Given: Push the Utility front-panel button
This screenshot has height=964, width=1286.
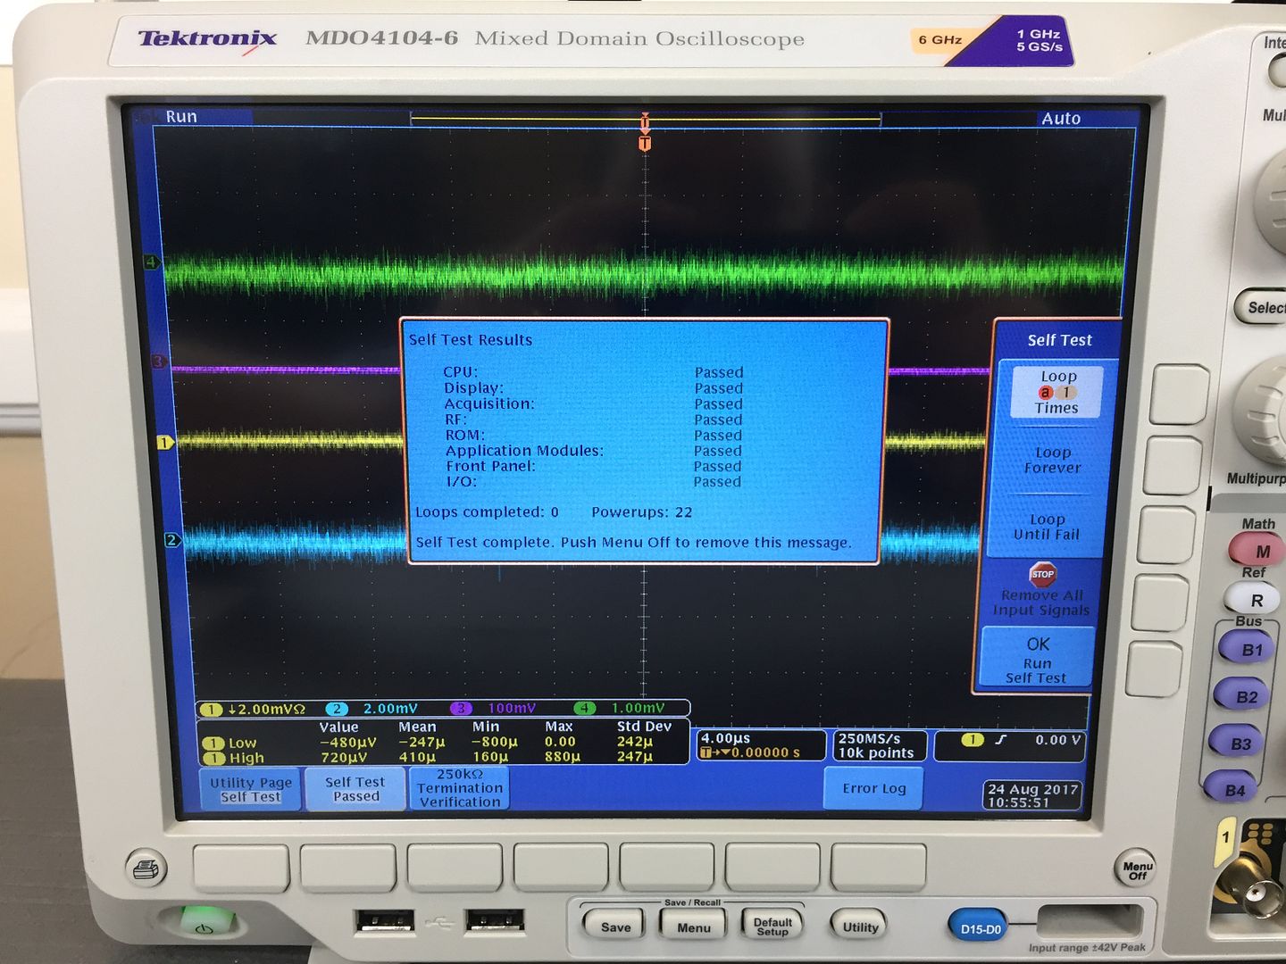Looking at the screenshot, I should pos(860,927).
